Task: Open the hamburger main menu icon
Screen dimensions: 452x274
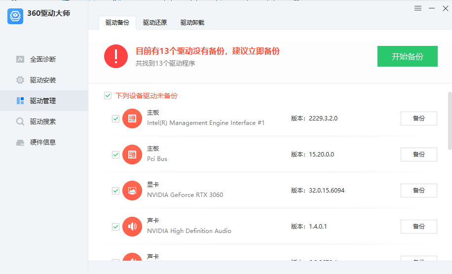Action: pyautogui.click(x=418, y=8)
